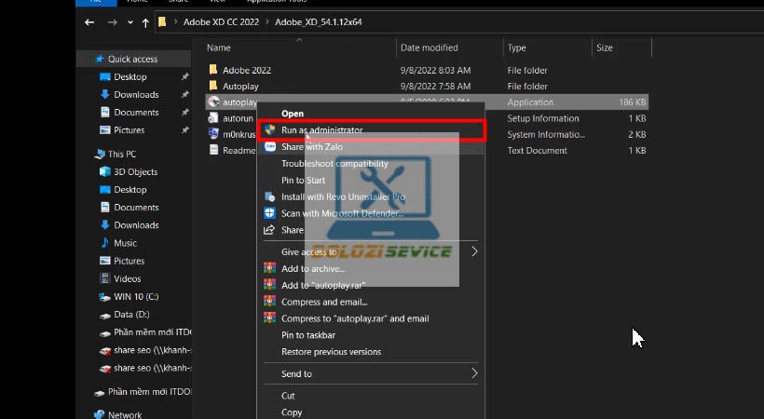Click the autorun setup information icon

tap(213, 118)
